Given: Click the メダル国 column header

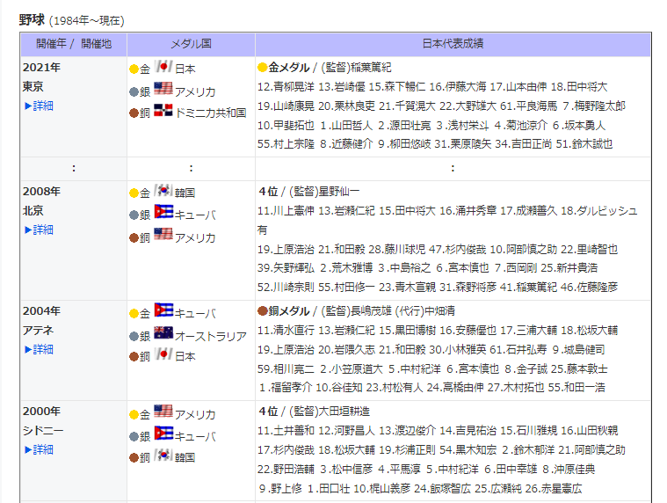Looking at the screenshot, I should coord(191,44).
